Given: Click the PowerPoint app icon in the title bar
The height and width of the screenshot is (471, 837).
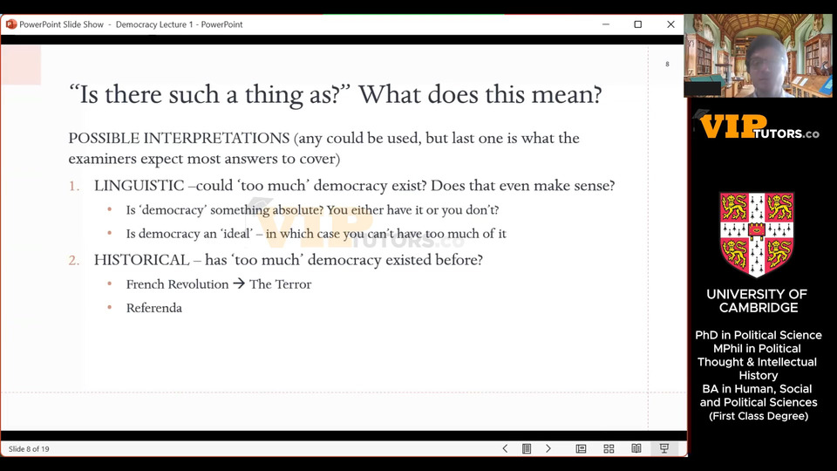Looking at the screenshot, I should (x=10, y=24).
